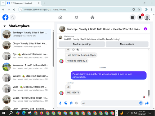
Task: Record a voice clip with microphone icon
Action: coord(60,103)
